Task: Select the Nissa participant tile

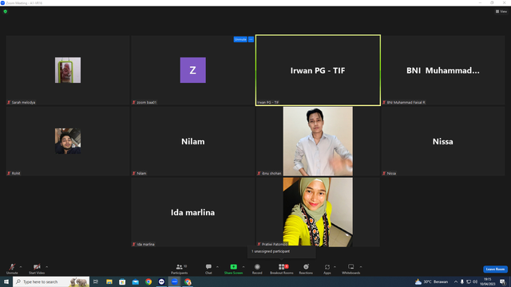Action: pos(443,141)
